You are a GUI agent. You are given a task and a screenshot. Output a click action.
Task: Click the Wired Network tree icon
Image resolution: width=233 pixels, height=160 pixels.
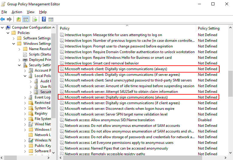[x=31, y=124]
